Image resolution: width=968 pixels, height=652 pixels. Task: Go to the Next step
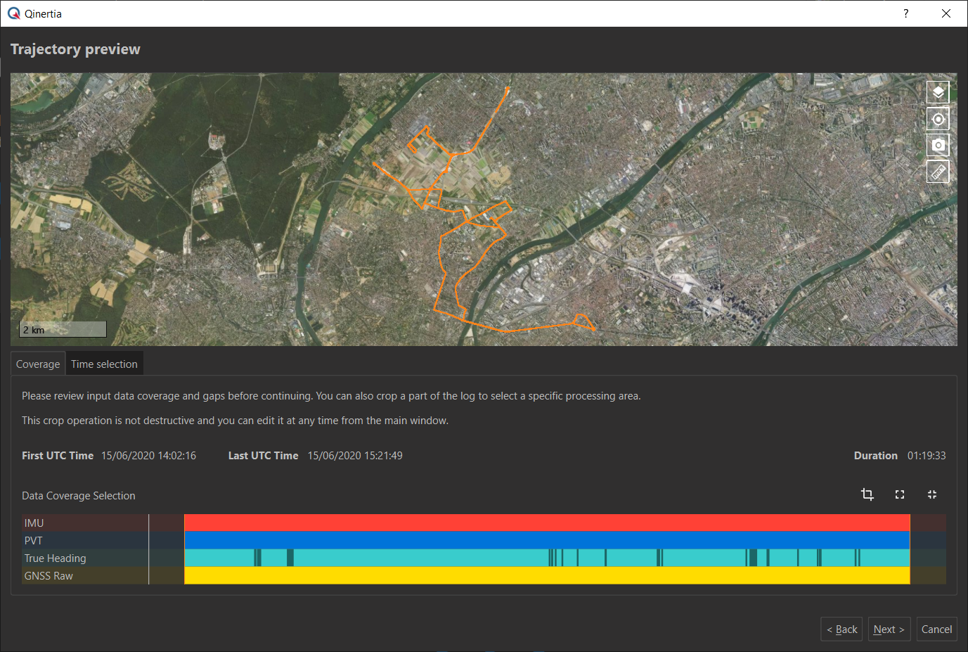[x=889, y=629]
